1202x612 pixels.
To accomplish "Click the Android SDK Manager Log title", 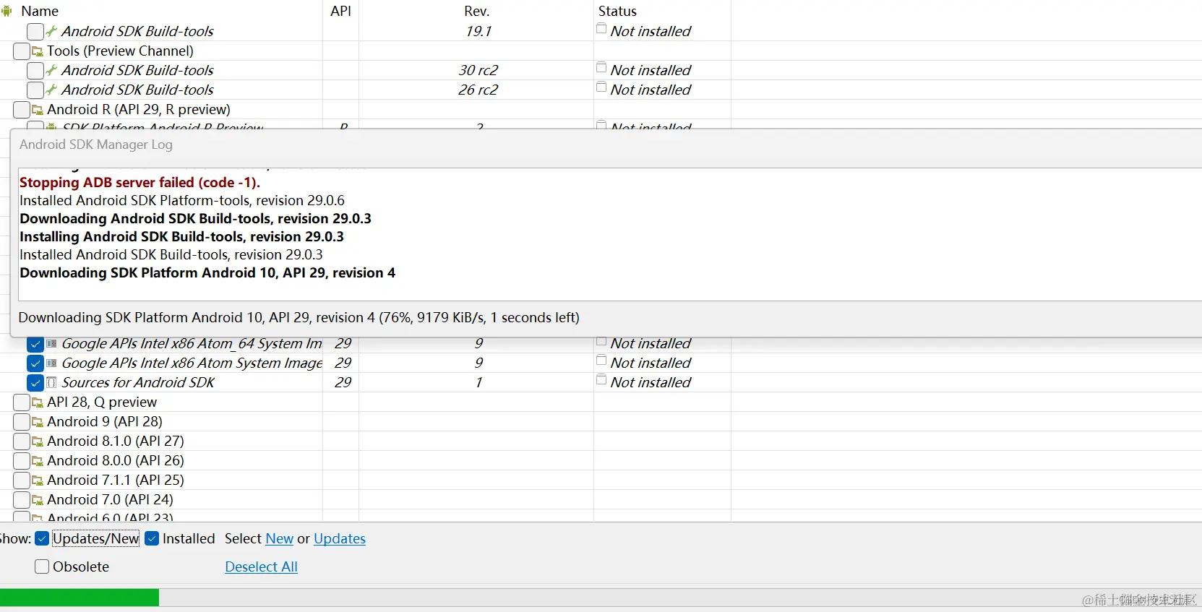I will tap(96, 145).
